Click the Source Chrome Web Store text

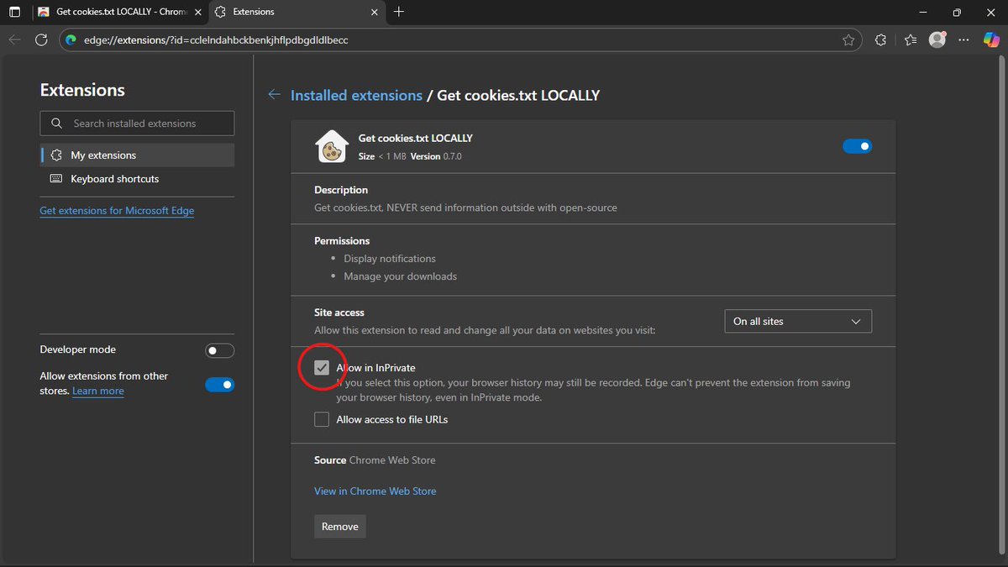pos(375,460)
